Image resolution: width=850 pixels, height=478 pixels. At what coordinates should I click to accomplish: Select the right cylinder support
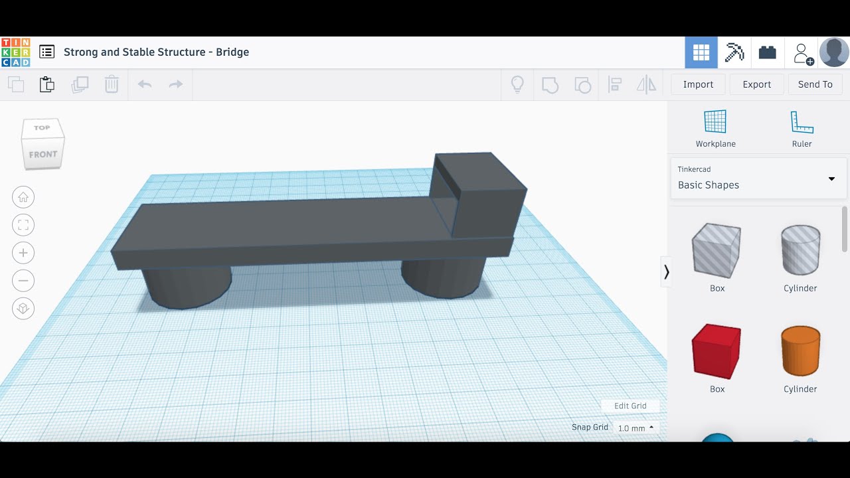[444, 279]
